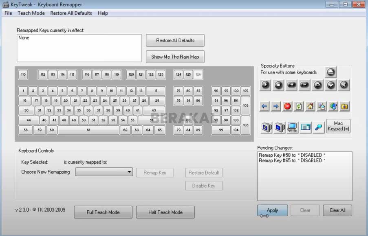This screenshot has width=368, height=236.
Task: Click the Mac Keypad (=) button
Action: pos(338,126)
